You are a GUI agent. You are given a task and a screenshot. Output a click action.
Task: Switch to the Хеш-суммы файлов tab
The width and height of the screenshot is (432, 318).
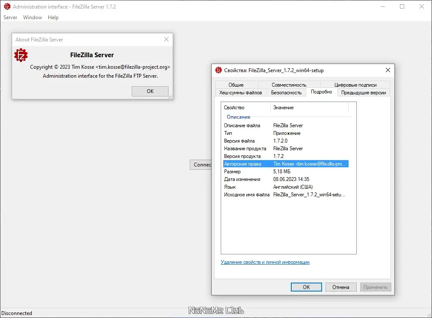[240, 93]
